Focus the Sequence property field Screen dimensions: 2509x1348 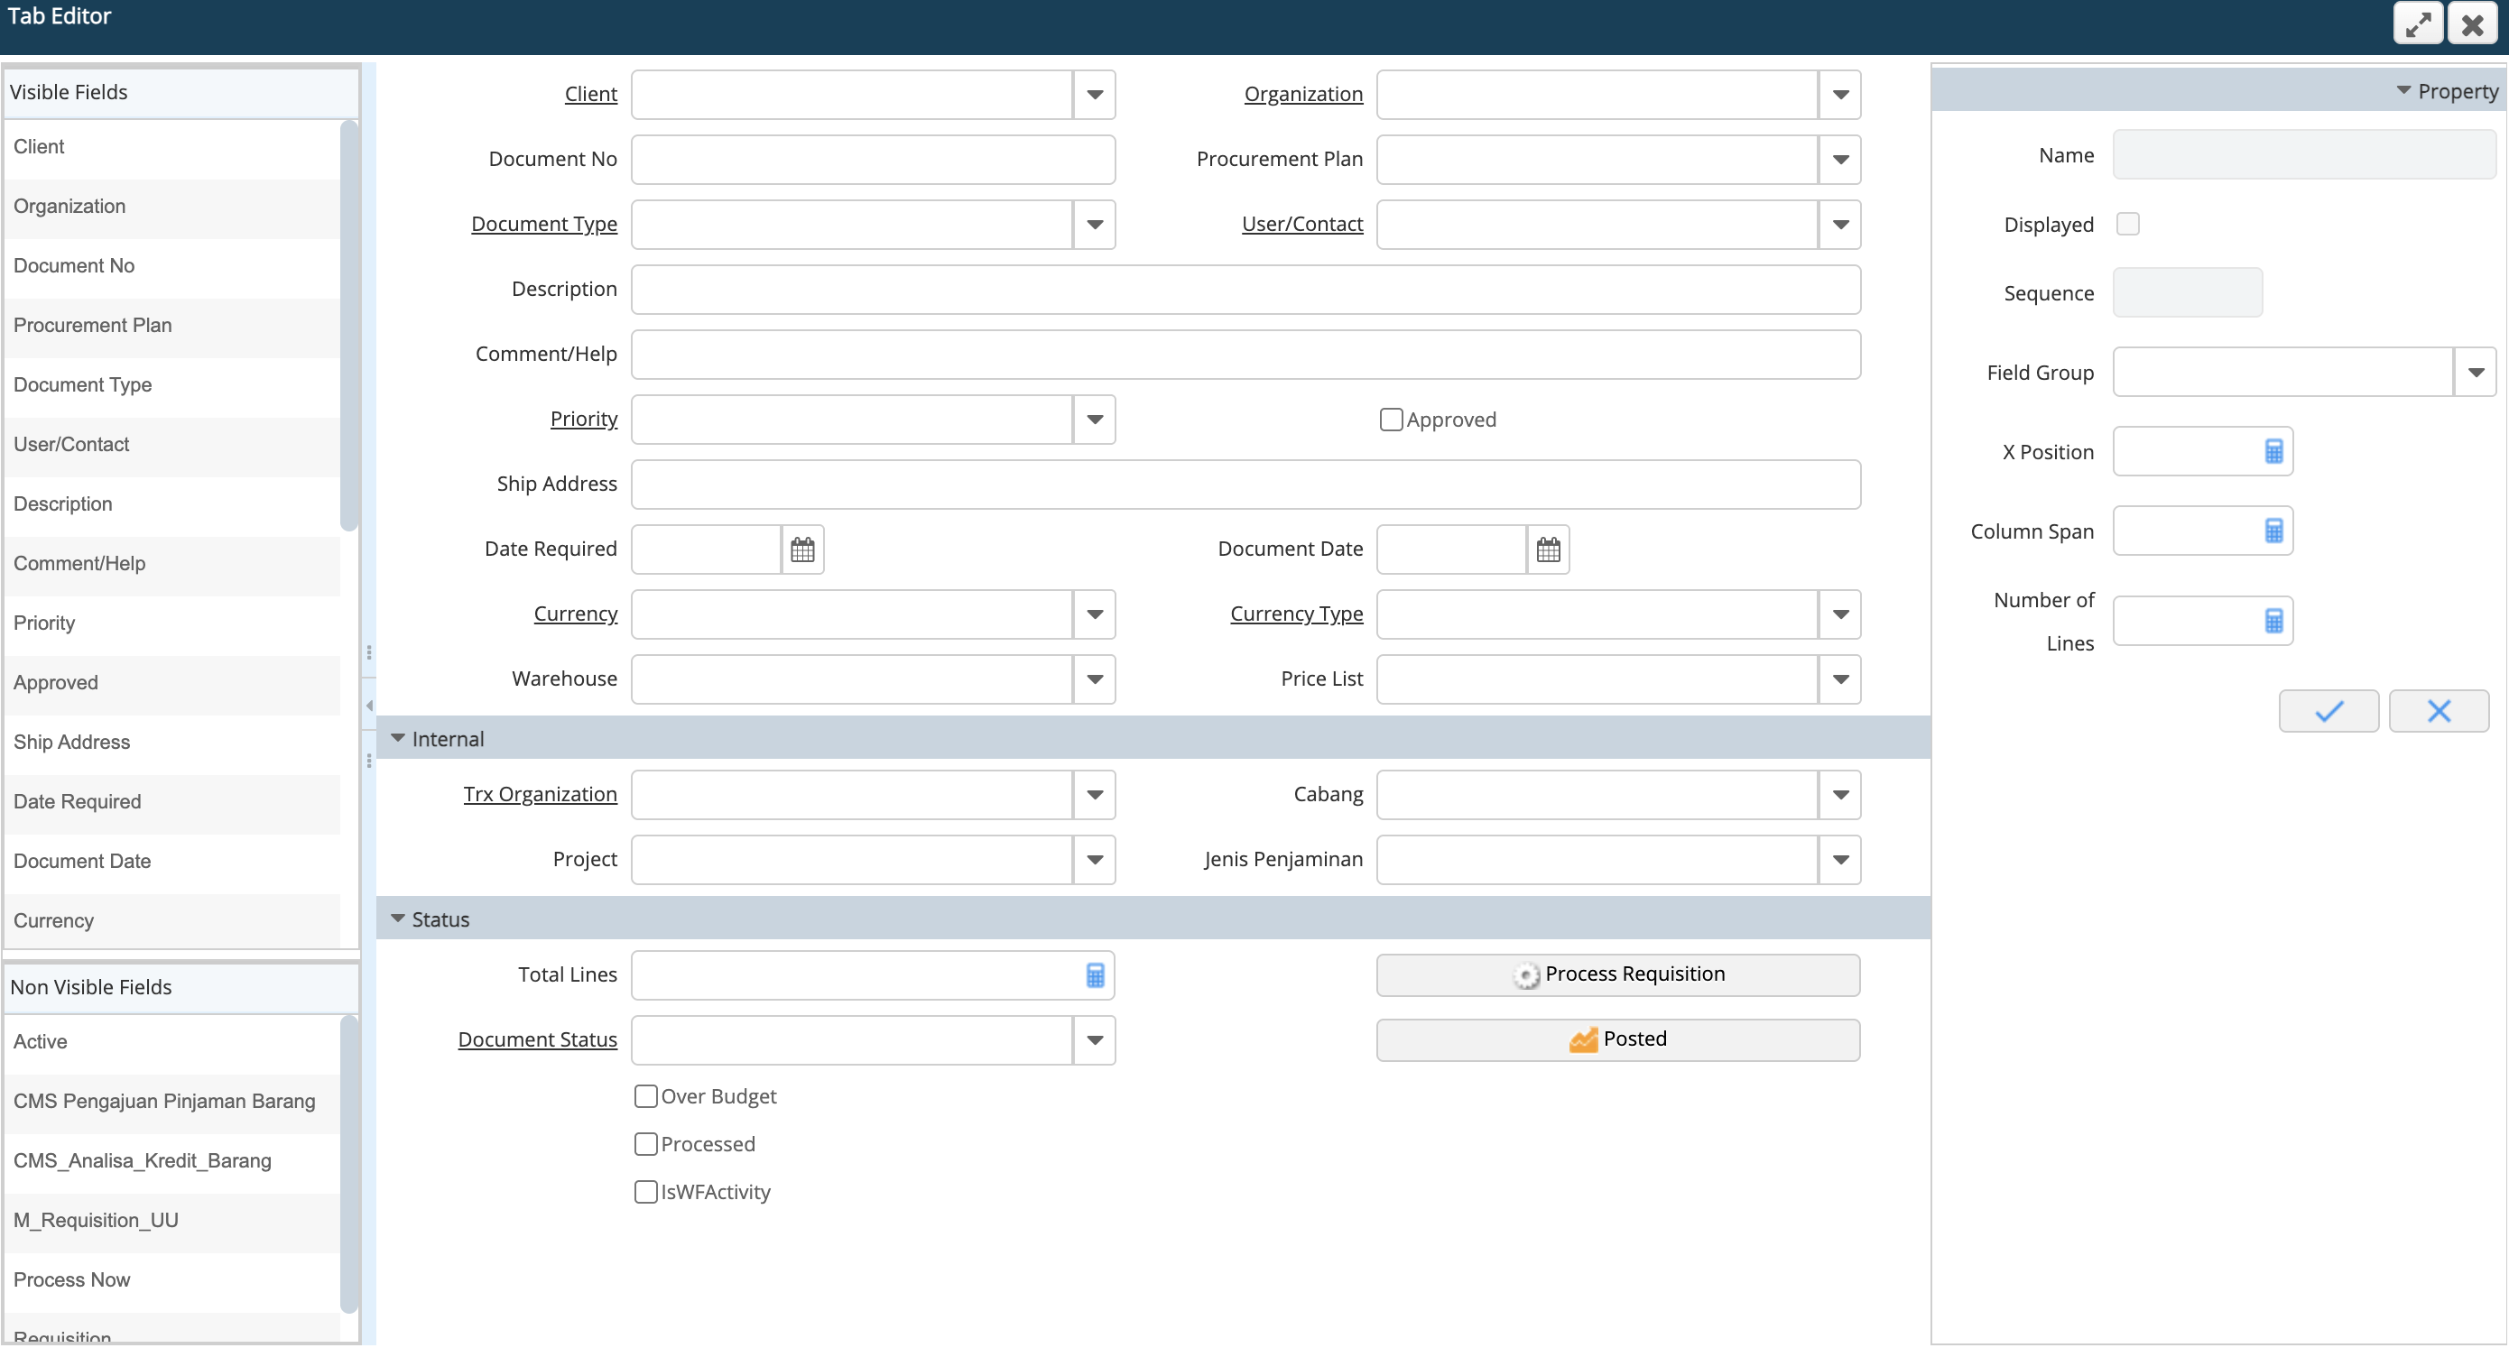pyautogui.click(x=2188, y=292)
